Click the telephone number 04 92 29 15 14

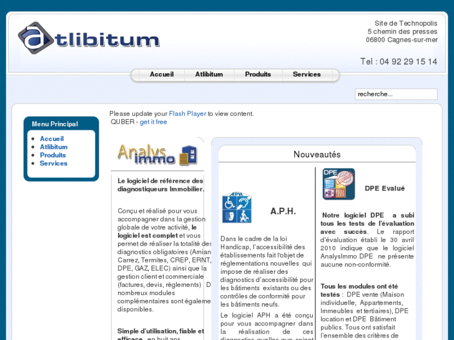pos(408,61)
